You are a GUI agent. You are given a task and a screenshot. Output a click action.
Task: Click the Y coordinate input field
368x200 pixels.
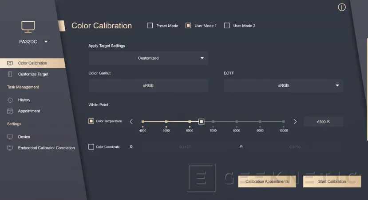pyautogui.click(x=295, y=147)
